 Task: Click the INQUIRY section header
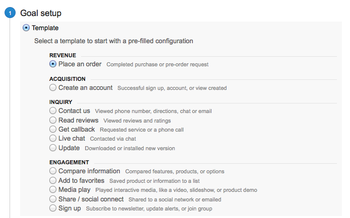click(x=61, y=102)
